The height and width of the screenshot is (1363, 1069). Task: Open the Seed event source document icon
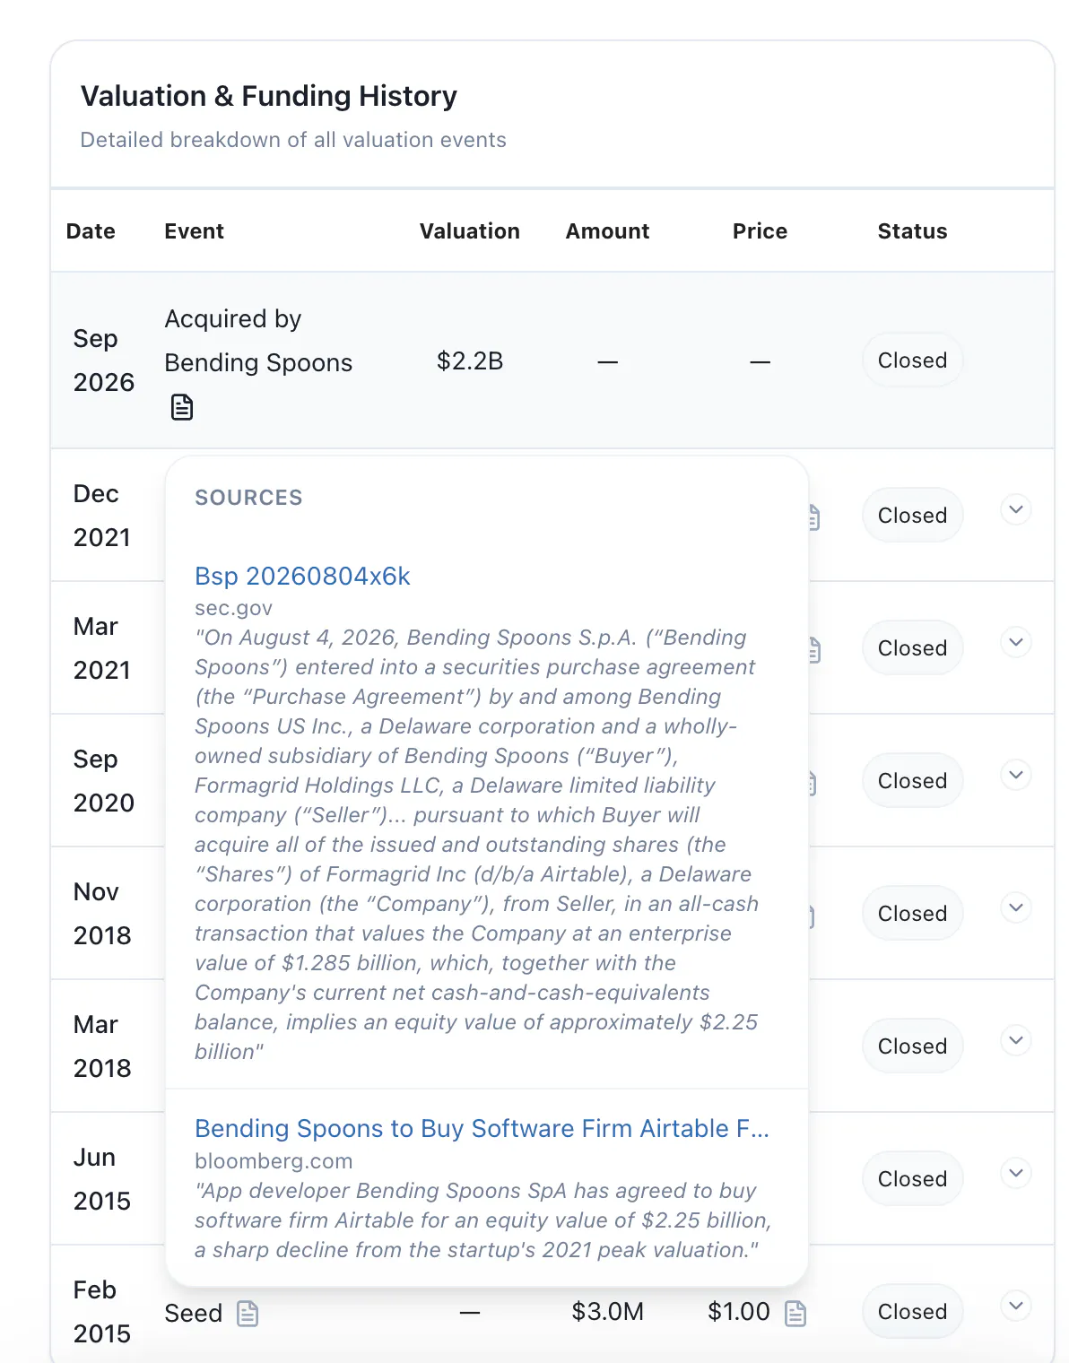(x=248, y=1314)
